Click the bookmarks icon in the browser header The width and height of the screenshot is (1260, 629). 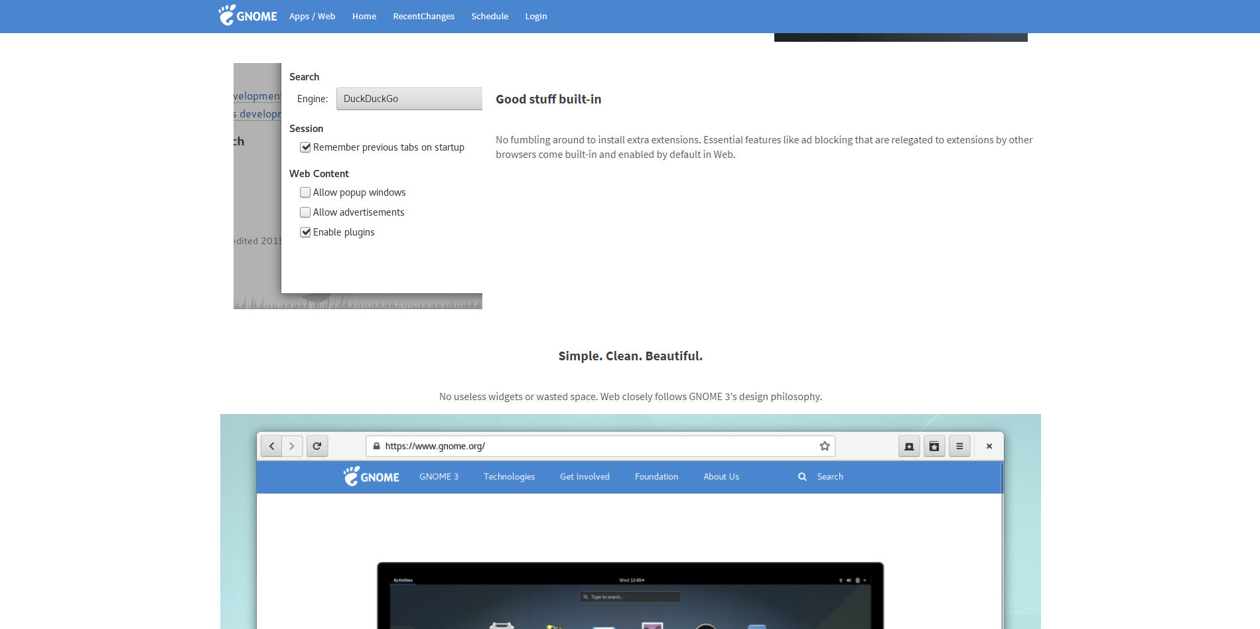[934, 447]
